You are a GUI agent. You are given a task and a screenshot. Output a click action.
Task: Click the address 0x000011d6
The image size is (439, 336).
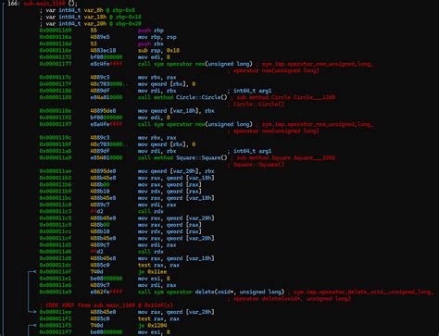[x=56, y=252]
